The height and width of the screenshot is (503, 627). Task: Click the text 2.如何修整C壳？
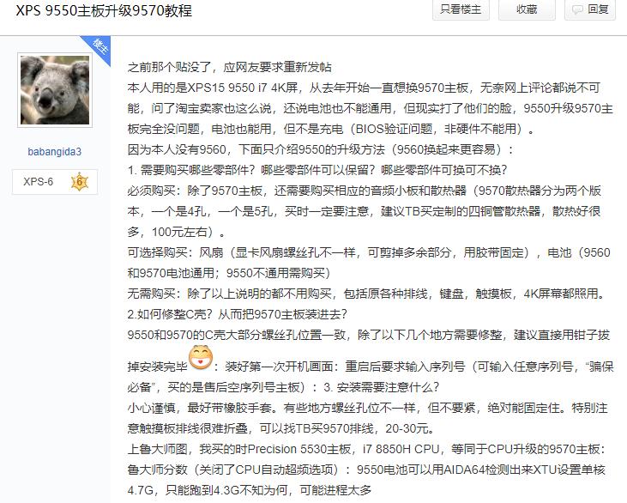[x=170, y=314]
